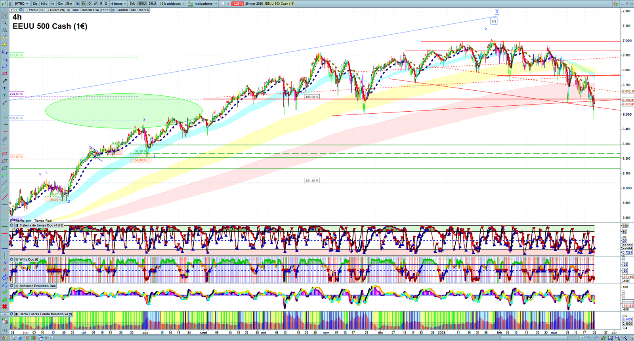The width and height of the screenshot is (634, 341).
Task: Click the zoom-out magnifier at bottom right
Action: click(618, 338)
